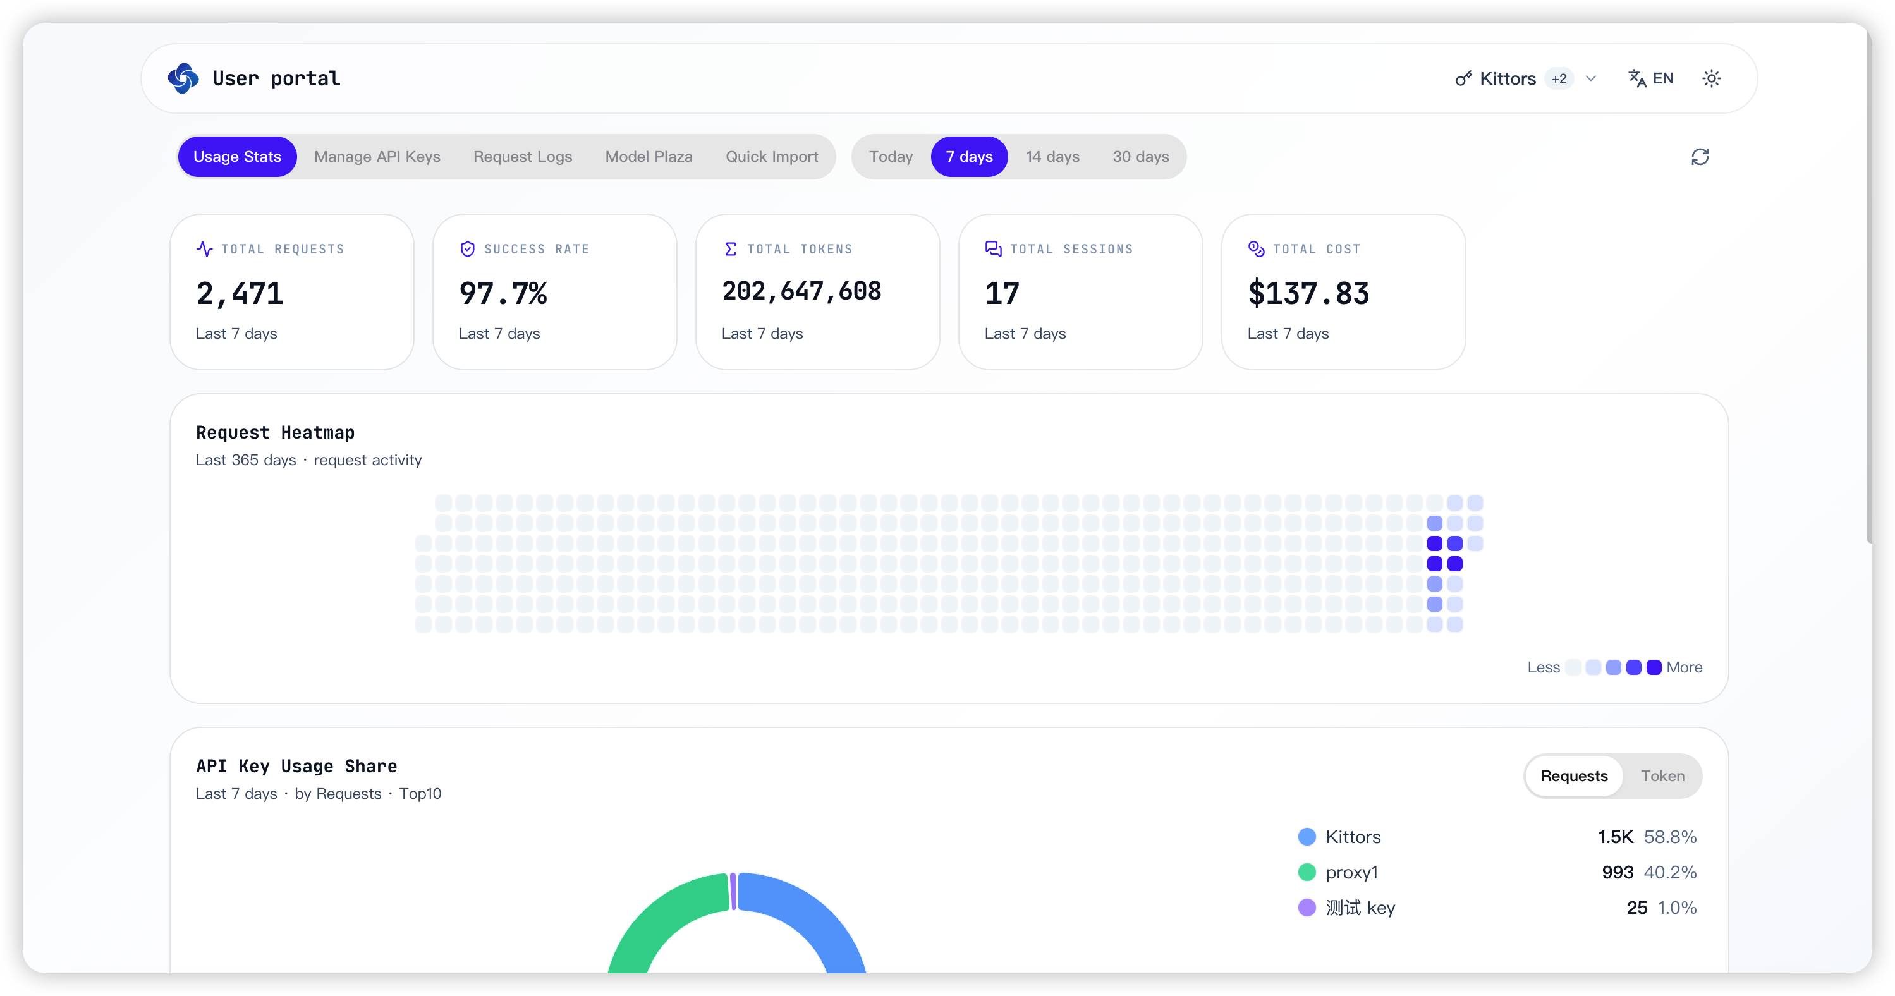Image resolution: width=1895 pixels, height=996 pixels.
Task: Click the +2 keys badge
Action: click(1559, 79)
